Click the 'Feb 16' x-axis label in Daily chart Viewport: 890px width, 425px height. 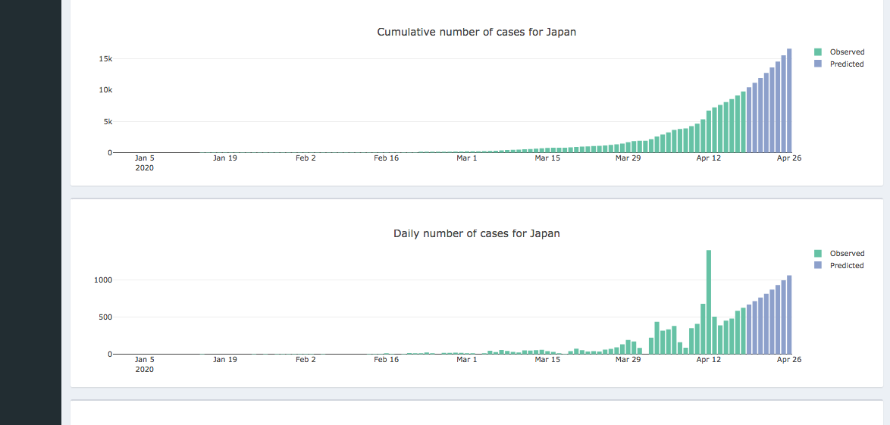click(x=386, y=360)
